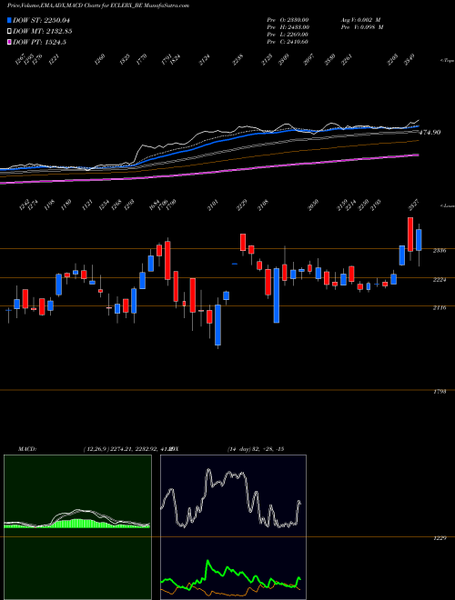Viewport: 455px width, 600px height.
Task: Click the 'Pre O: 2330.00' value
Action: coord(288,20)
